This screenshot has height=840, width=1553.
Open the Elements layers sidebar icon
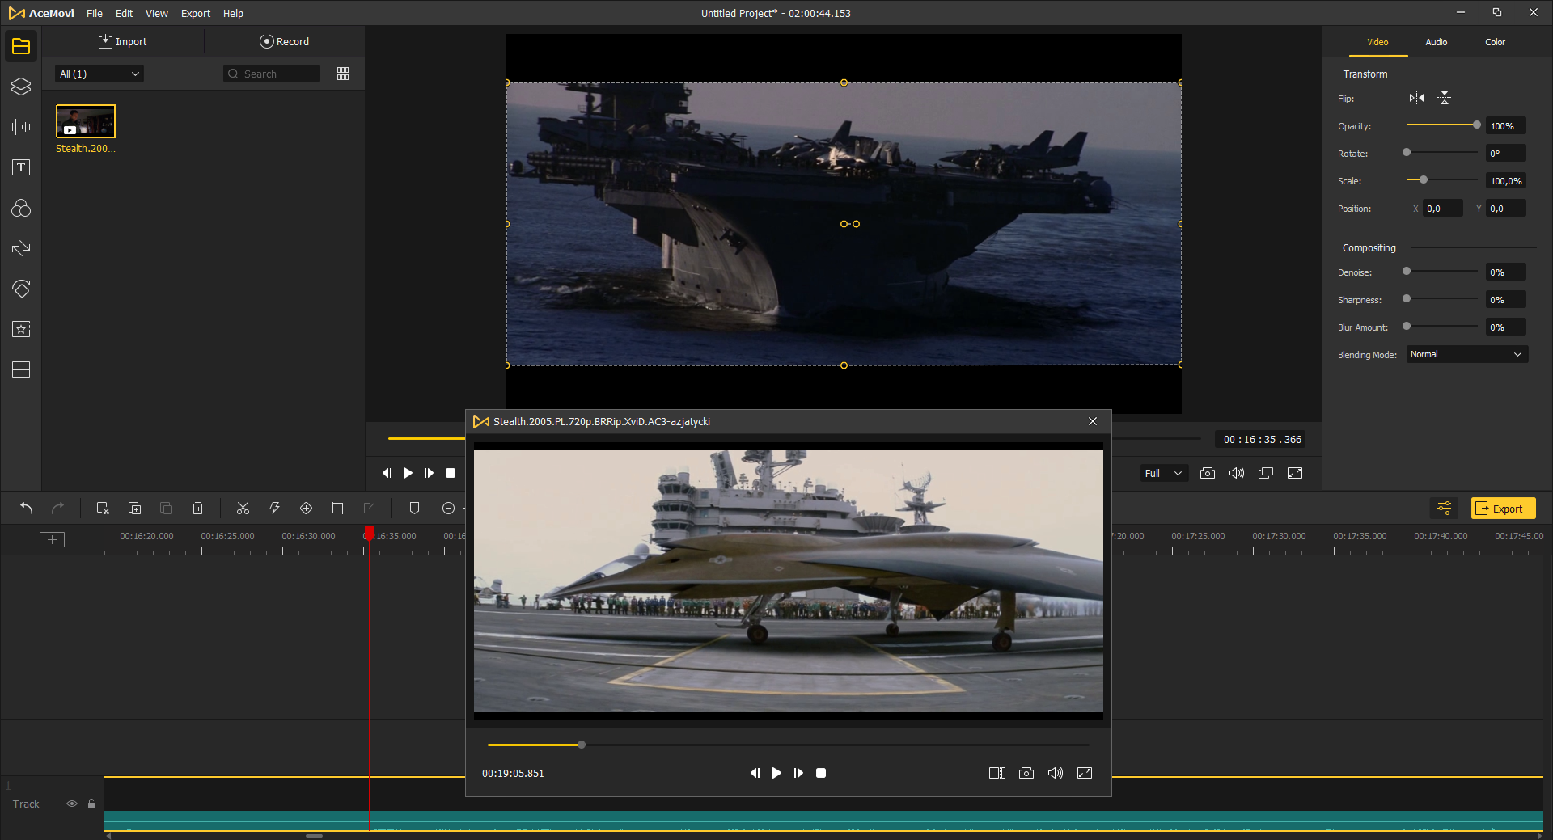(21, 87)
